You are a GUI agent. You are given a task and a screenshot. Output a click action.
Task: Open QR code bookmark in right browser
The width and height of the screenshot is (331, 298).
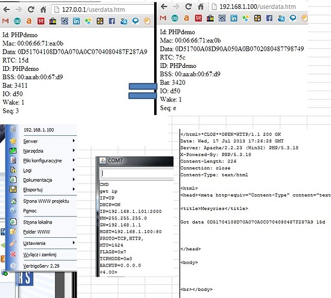[222, 18]
